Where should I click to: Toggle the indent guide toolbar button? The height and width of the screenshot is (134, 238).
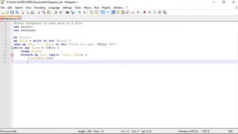(x=113, y=12)
